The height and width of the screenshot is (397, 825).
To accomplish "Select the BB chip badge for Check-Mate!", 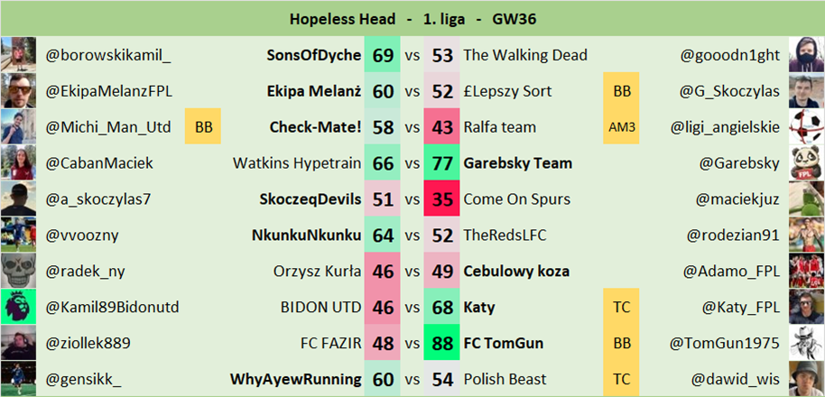I will (203, 126).
